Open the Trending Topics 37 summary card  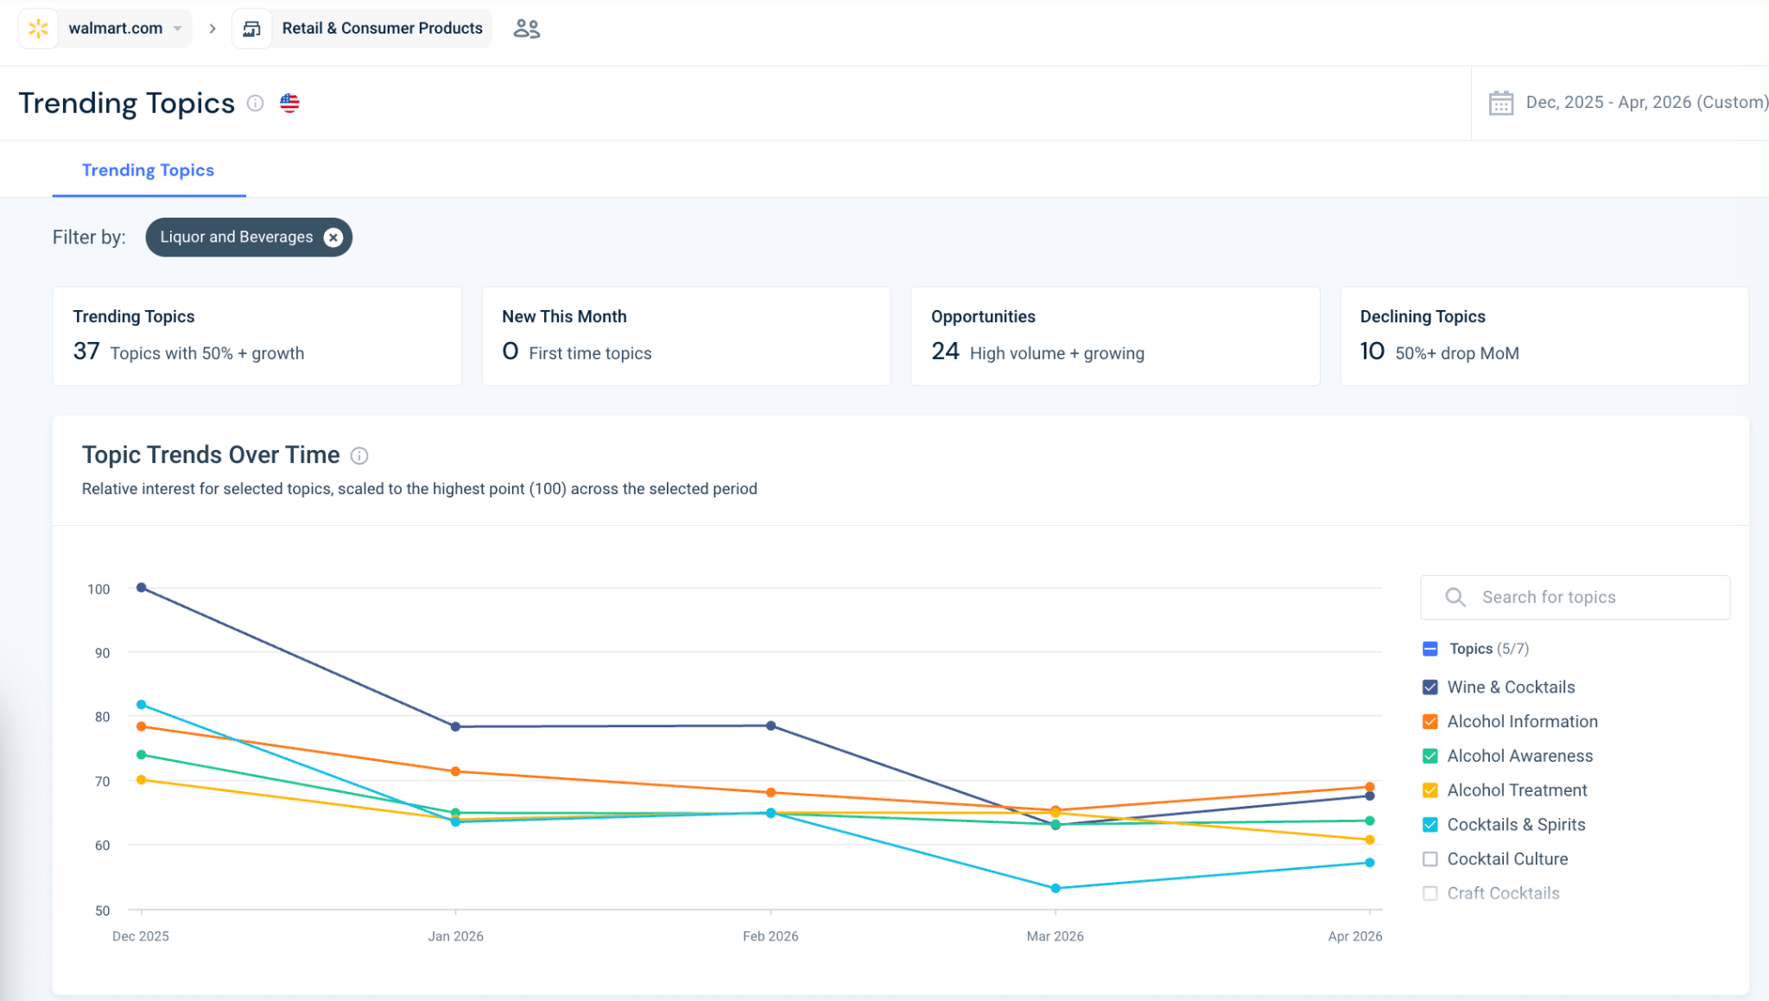point(257,336)
